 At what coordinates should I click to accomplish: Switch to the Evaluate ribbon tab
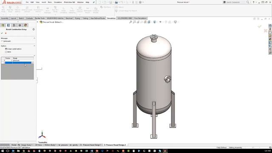tap(29, 18)
